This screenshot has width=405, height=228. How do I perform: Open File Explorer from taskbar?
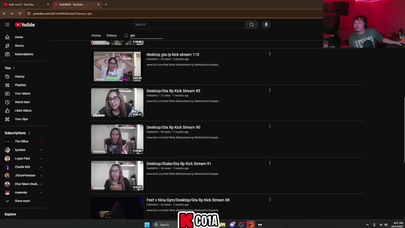point(223,225)
